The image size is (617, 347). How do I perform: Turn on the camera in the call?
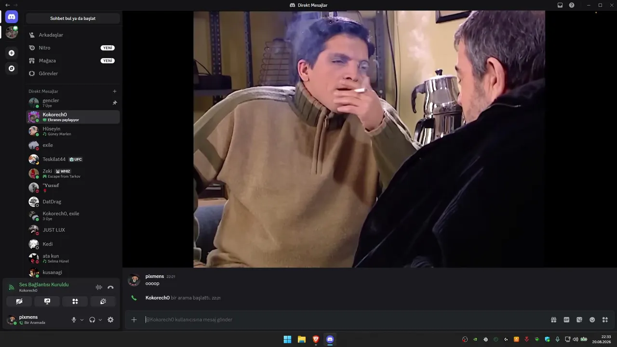pyautogui.click(x=19, y=301)
